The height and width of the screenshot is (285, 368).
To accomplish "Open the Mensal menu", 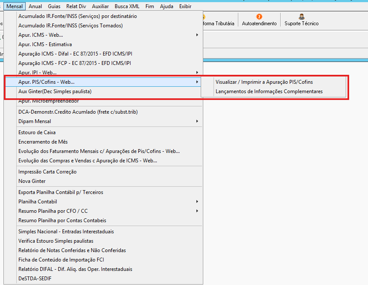I will [15, 6].
